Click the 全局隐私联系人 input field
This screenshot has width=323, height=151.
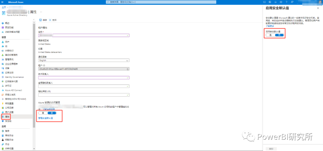point(84,86)
